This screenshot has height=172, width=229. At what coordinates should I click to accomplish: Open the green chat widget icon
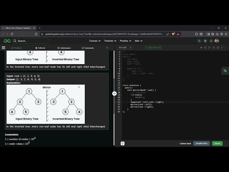225,71
